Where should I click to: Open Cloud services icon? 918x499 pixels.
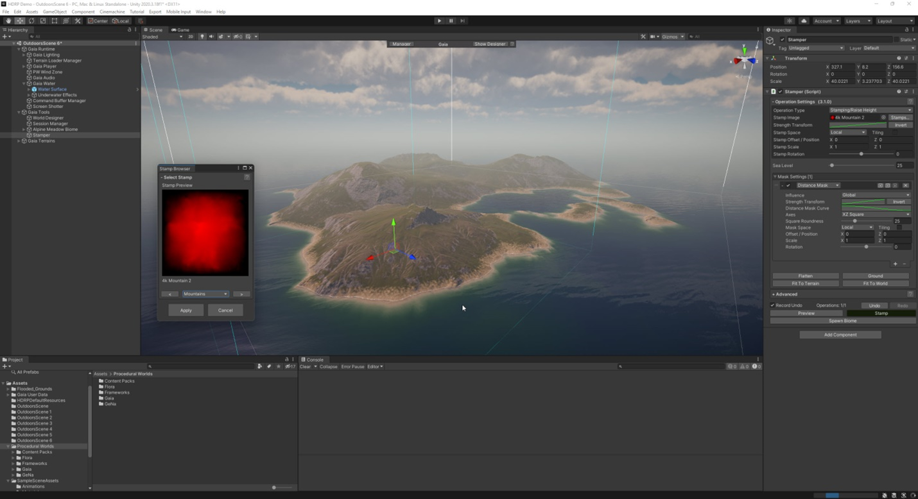pyautogui.click(x=804, y=21)
